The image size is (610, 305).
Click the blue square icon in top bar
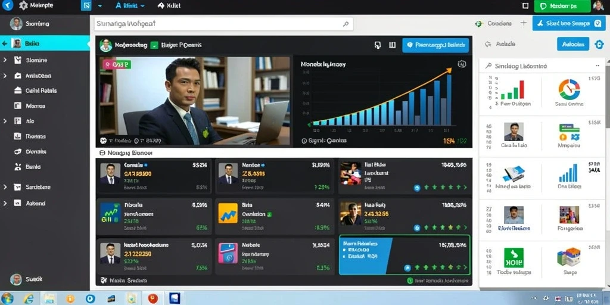(x=86, y=5)
